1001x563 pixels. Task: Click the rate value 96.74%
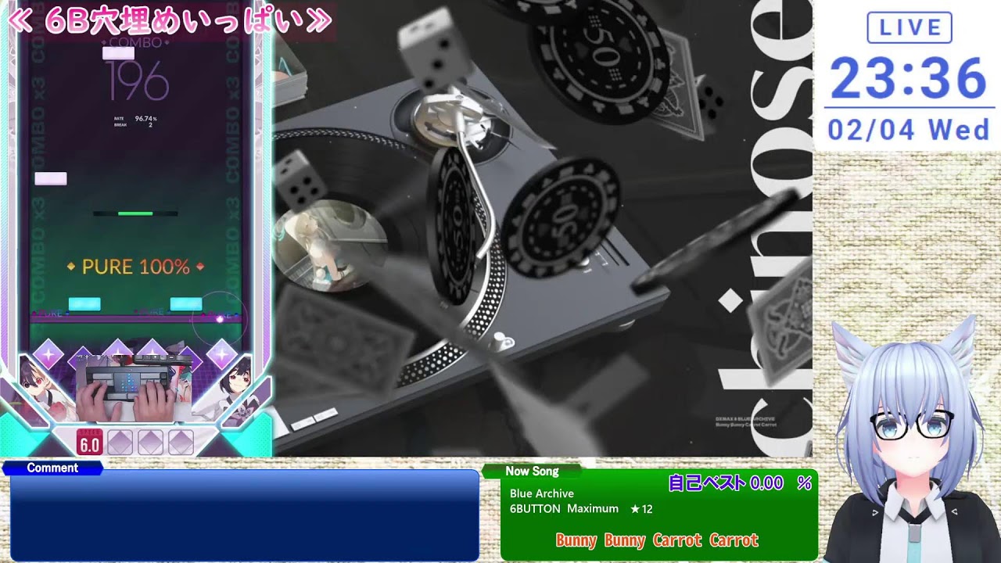click(145, 119)
